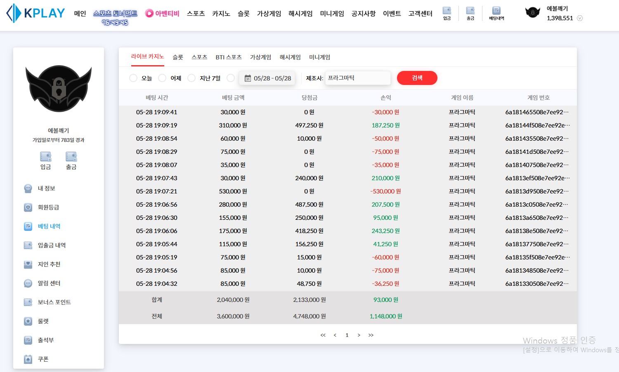Click the KPLAY logo
This screenshot has height=372, width=619.
click(35, 13)
